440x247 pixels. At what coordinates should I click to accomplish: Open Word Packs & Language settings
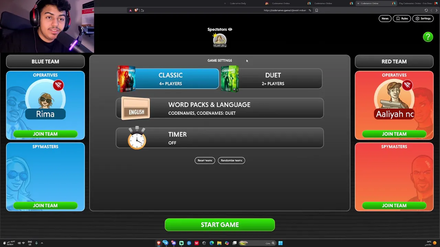220,108
